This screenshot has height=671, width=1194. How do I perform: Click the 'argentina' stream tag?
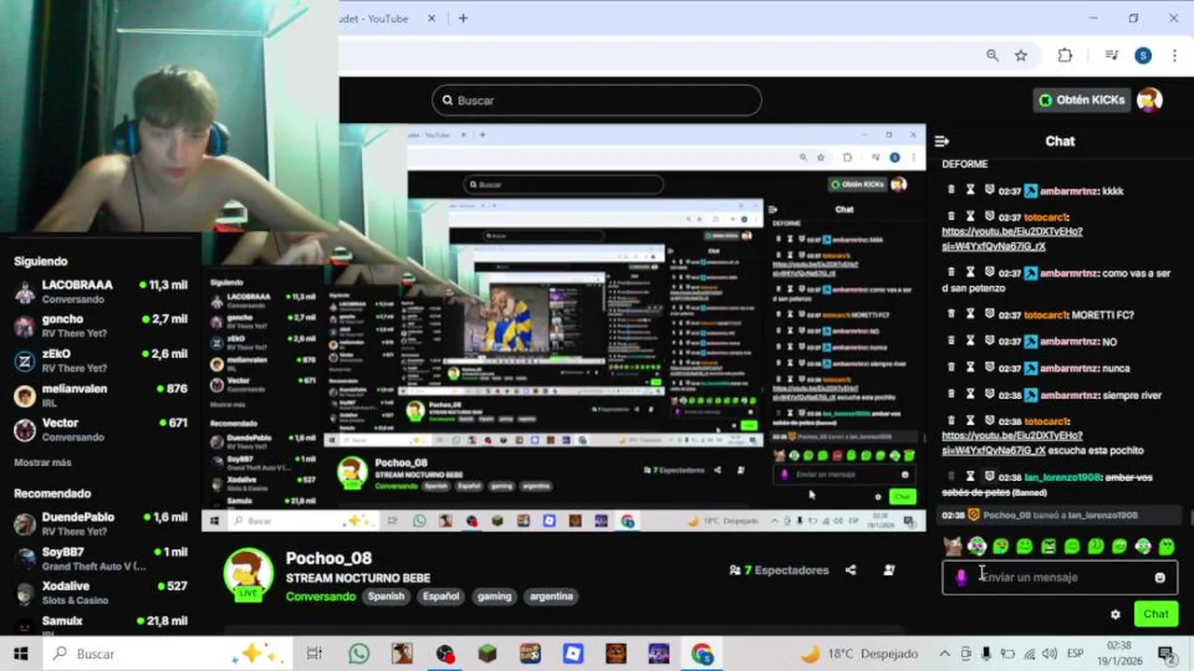(551, 596)
